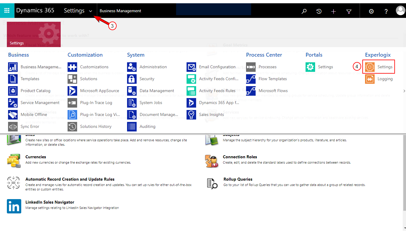Open Data Management under System

157,91
